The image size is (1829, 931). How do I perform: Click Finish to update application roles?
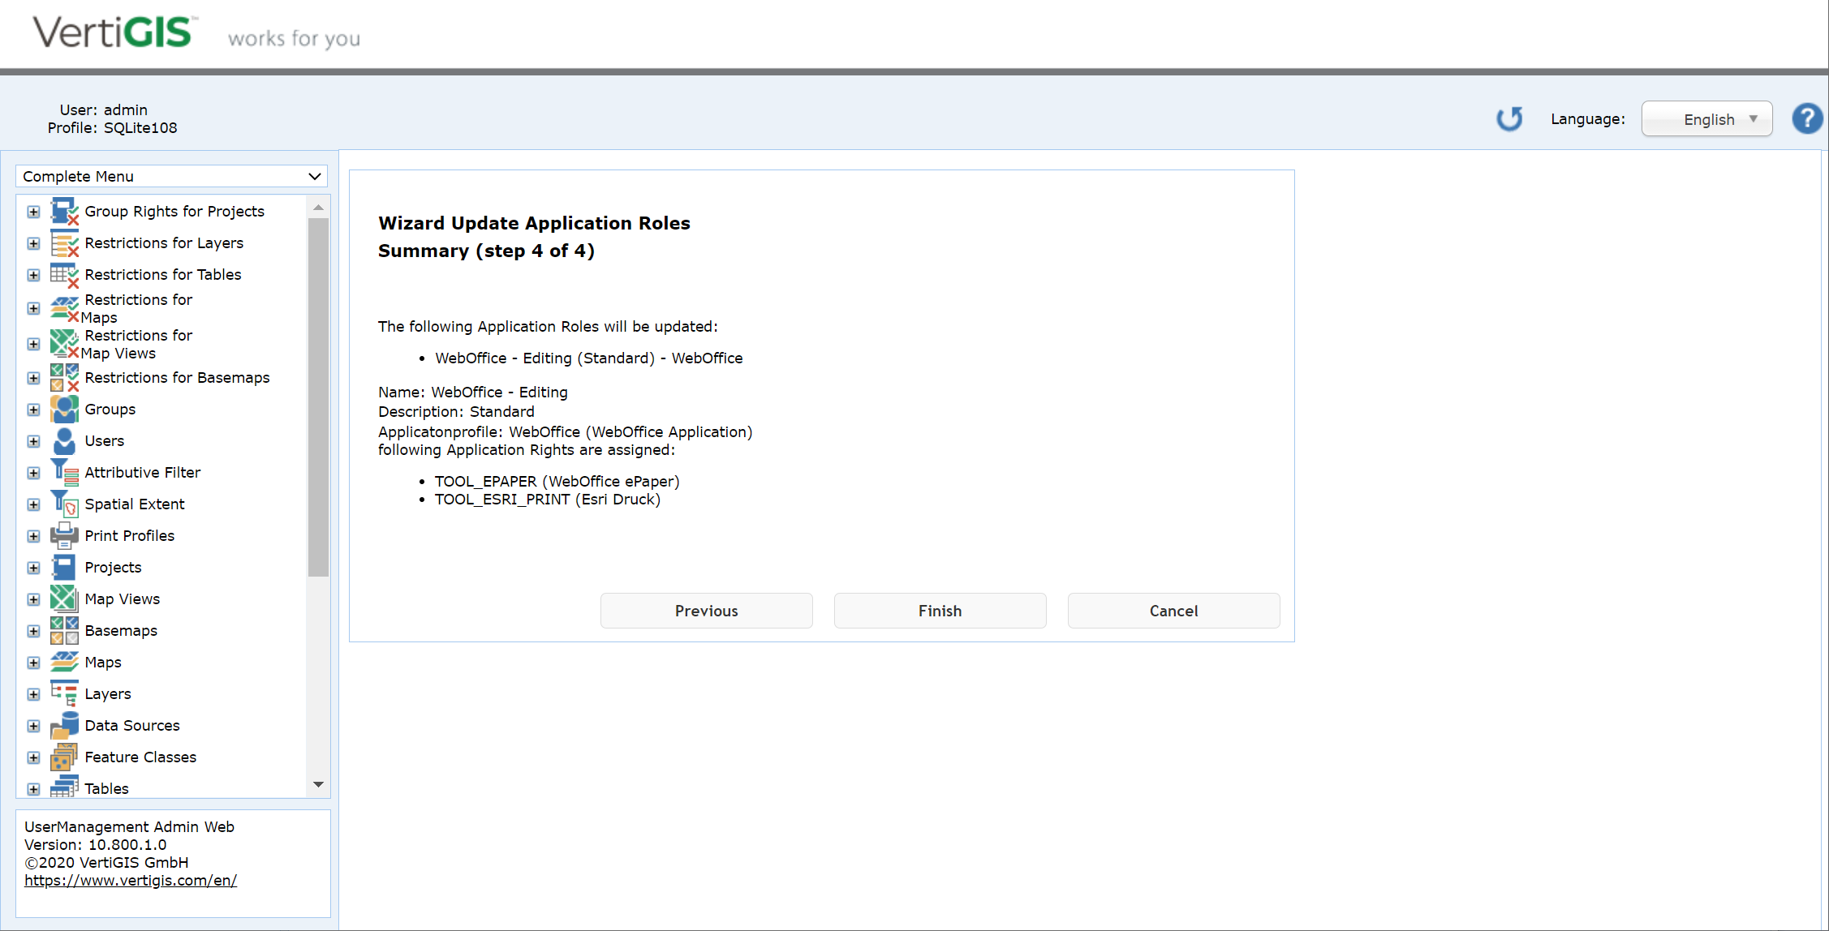click(x=939, y=611)
